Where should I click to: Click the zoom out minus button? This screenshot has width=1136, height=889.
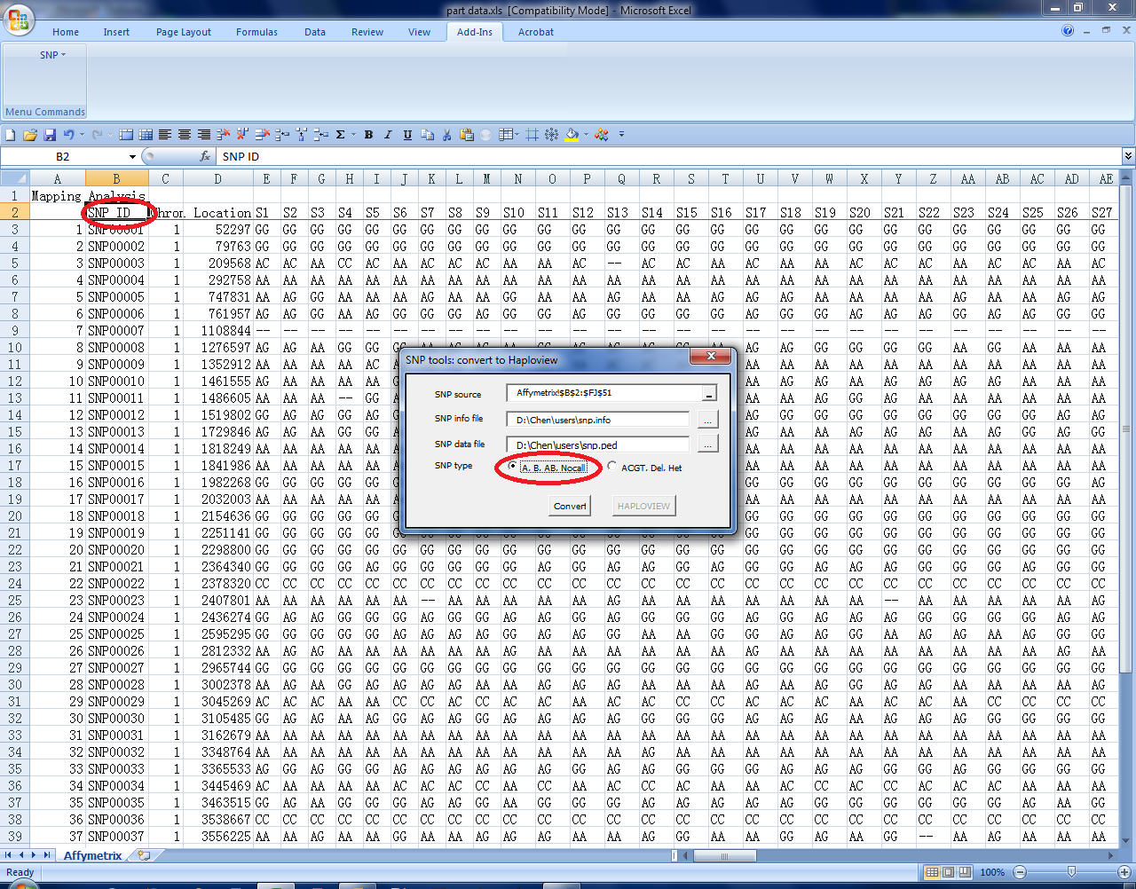pyautogui.click(x=1020, y=872)
